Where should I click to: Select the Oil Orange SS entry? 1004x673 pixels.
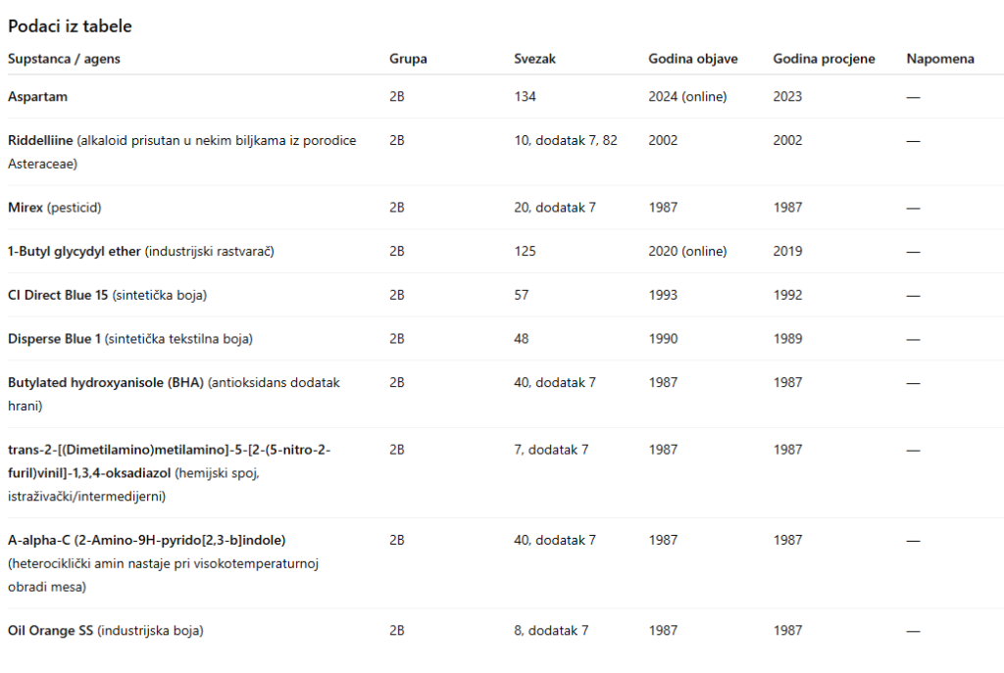coord(50,630)
